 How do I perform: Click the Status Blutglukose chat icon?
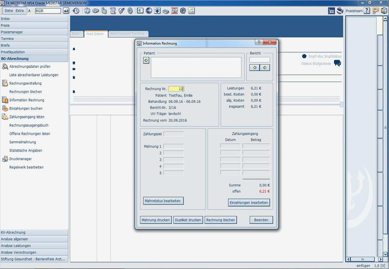click(x=337, y=63)
